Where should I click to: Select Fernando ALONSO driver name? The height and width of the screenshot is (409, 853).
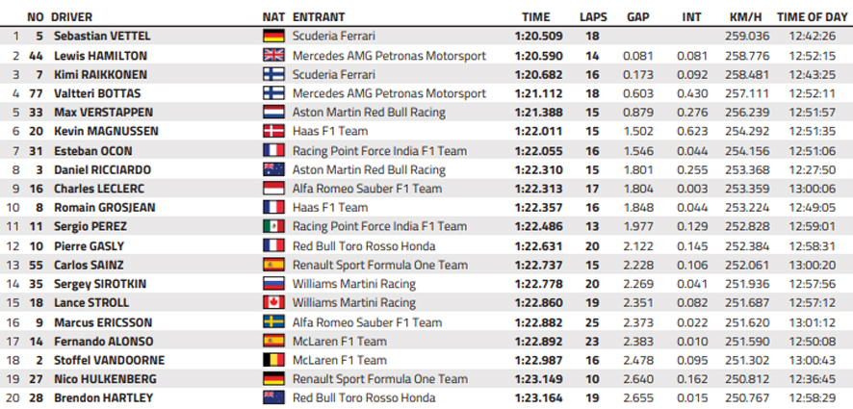click(103, 342)
